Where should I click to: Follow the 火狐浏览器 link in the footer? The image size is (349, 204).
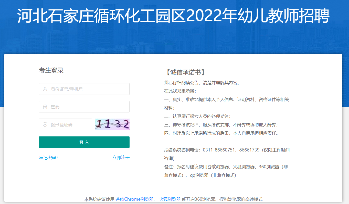[x=170, y=199]
